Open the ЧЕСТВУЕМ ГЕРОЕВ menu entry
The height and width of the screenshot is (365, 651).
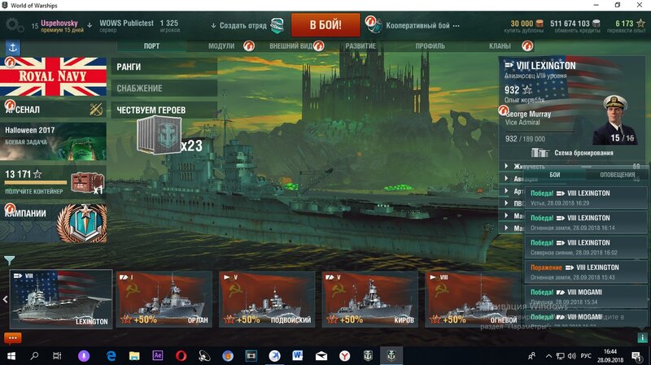164,110
